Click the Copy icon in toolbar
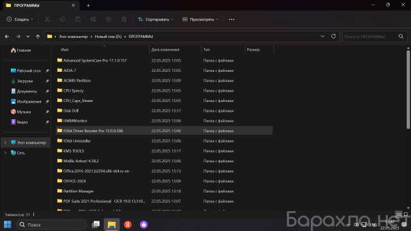The height and width of the screenshot is (231, 411). coord(62,19)
